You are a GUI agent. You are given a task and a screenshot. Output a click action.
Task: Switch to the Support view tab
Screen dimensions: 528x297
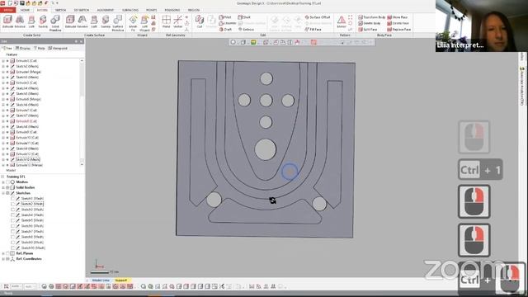tap(121, 280)
